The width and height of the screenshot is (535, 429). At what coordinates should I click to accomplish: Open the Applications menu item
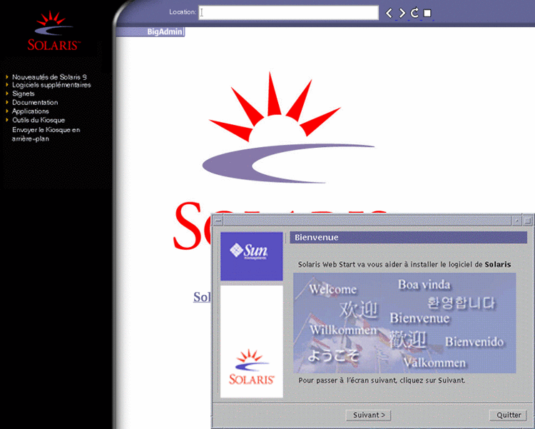coord(31,111)
